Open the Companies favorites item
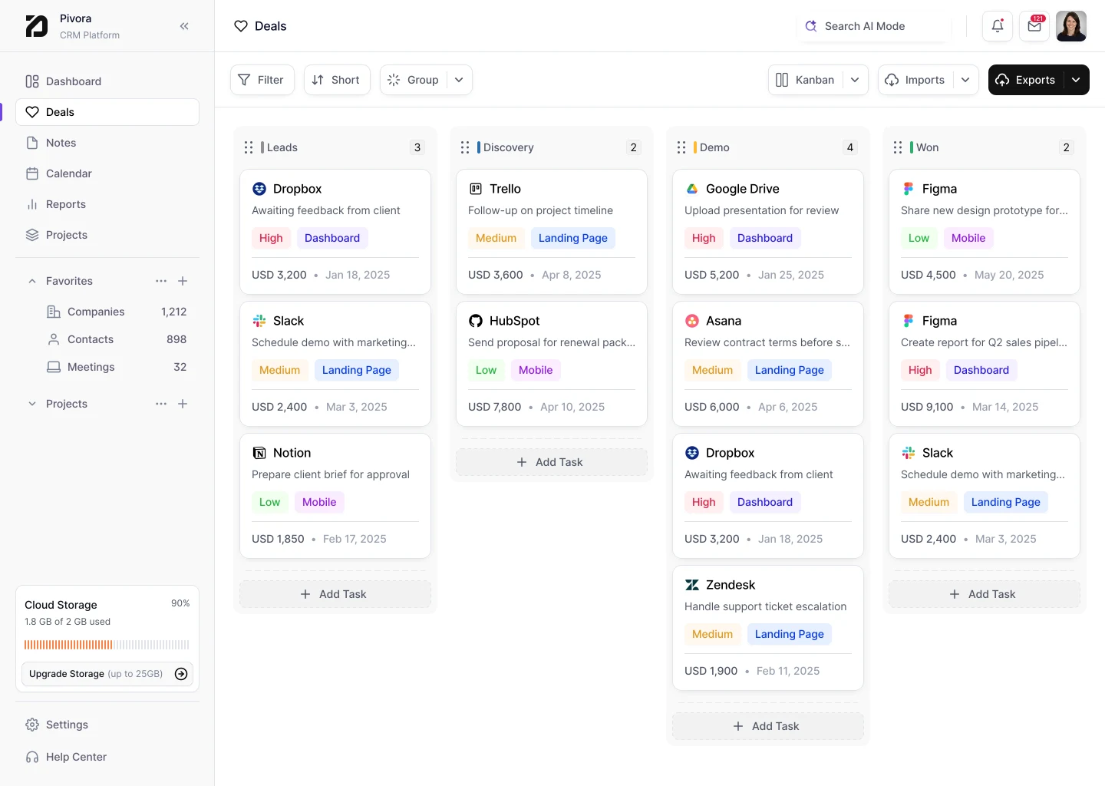Viewport: 1105px width, 786px height. coord(117,312)
